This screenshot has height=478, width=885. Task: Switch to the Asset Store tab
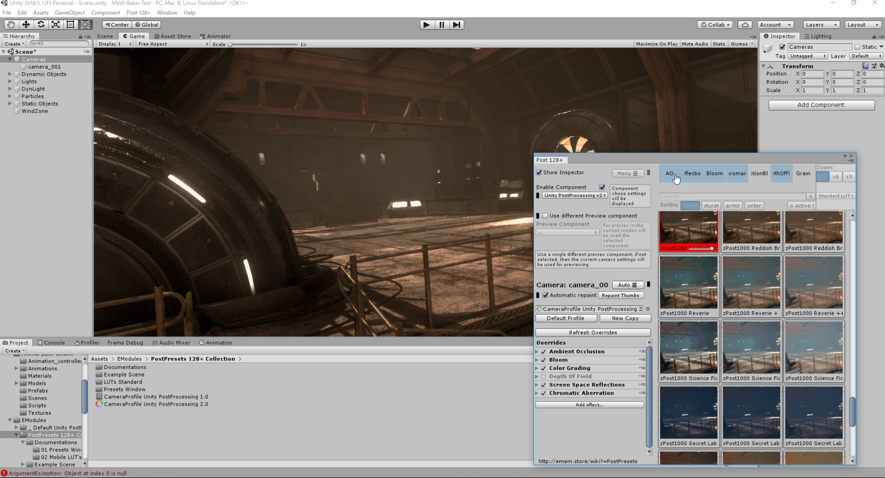[x=173, y=36]
